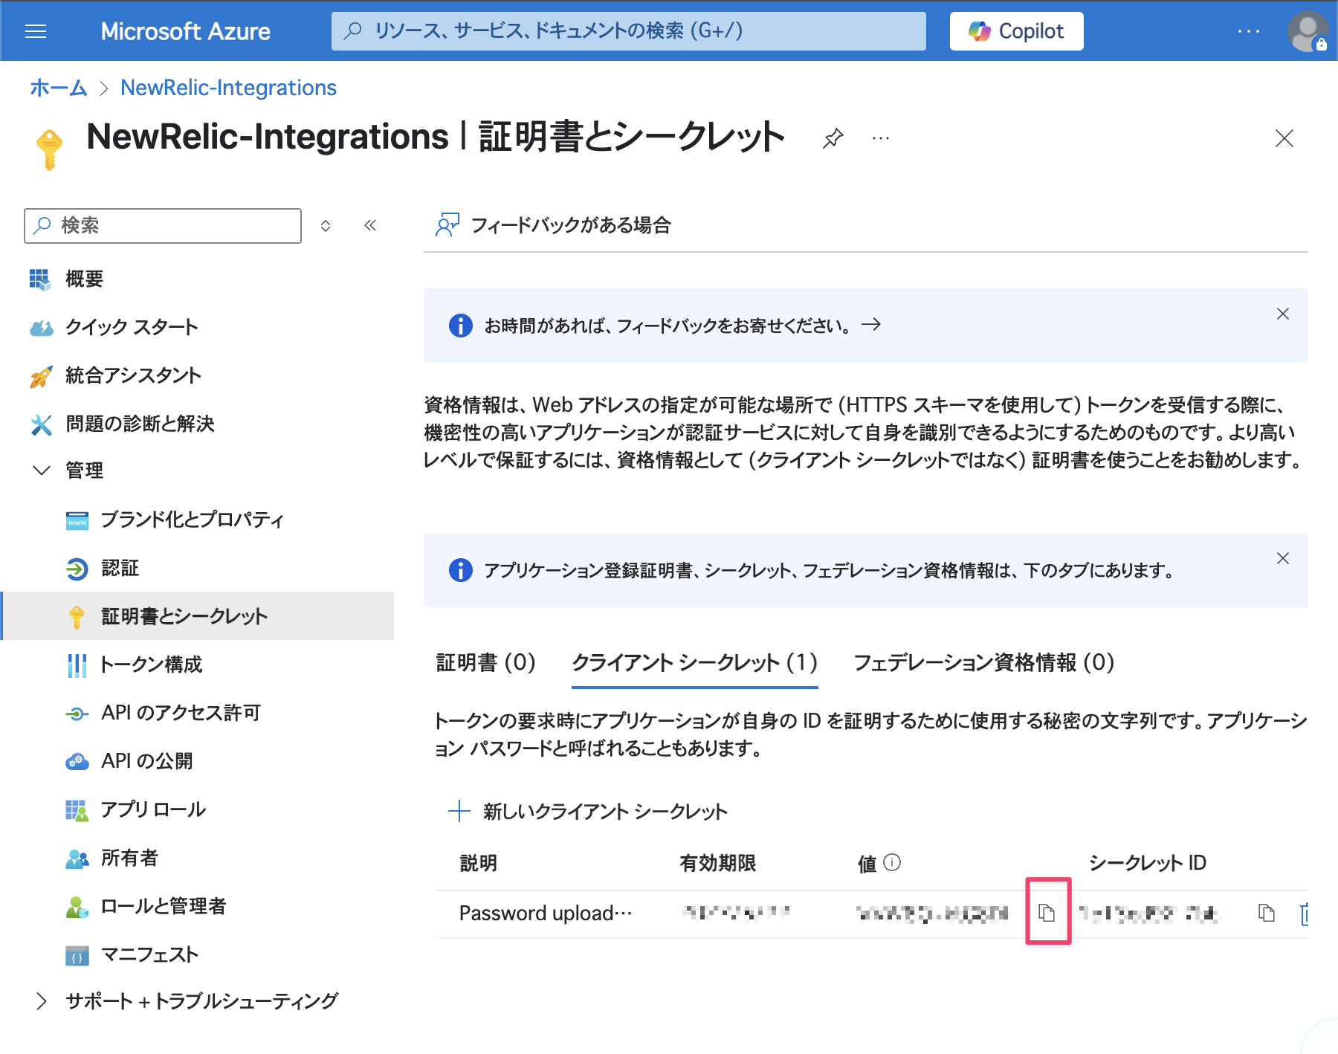Screen dimensions: 1338x1054
Task: Delete the Password upload secret
Action: 1304,913
